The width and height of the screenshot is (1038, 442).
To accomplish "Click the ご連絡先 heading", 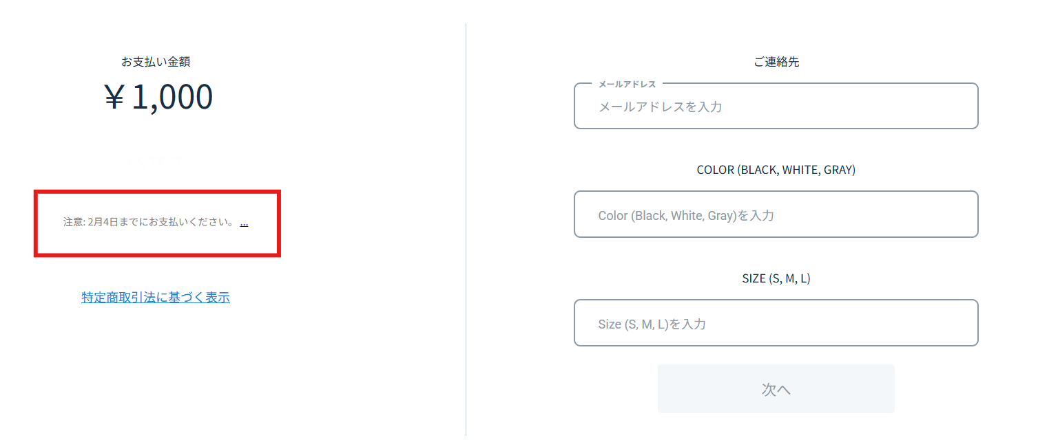I will click(x=776, y=62).
